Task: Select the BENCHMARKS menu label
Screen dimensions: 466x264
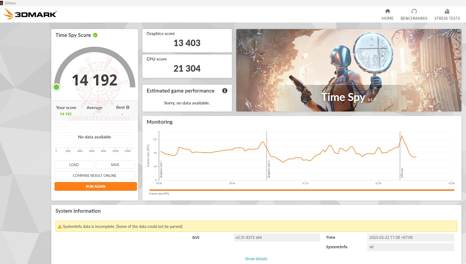Action: 414,18
